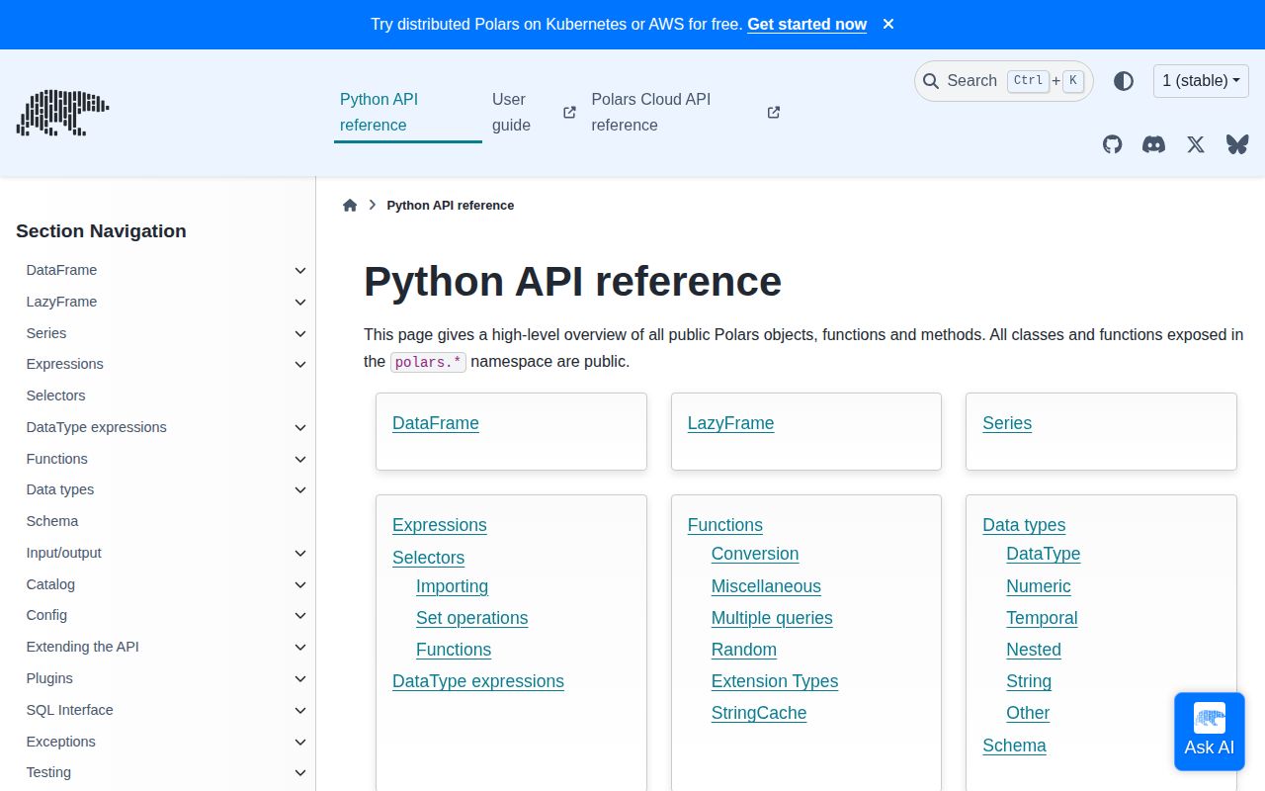
Task: Go to Random under Functions
Action: (744, 650)
